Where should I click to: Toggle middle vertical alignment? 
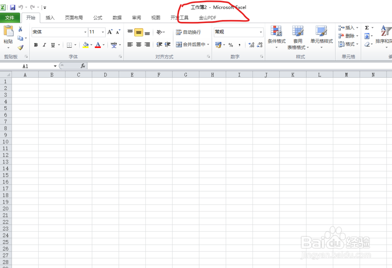tap(138, 32)
